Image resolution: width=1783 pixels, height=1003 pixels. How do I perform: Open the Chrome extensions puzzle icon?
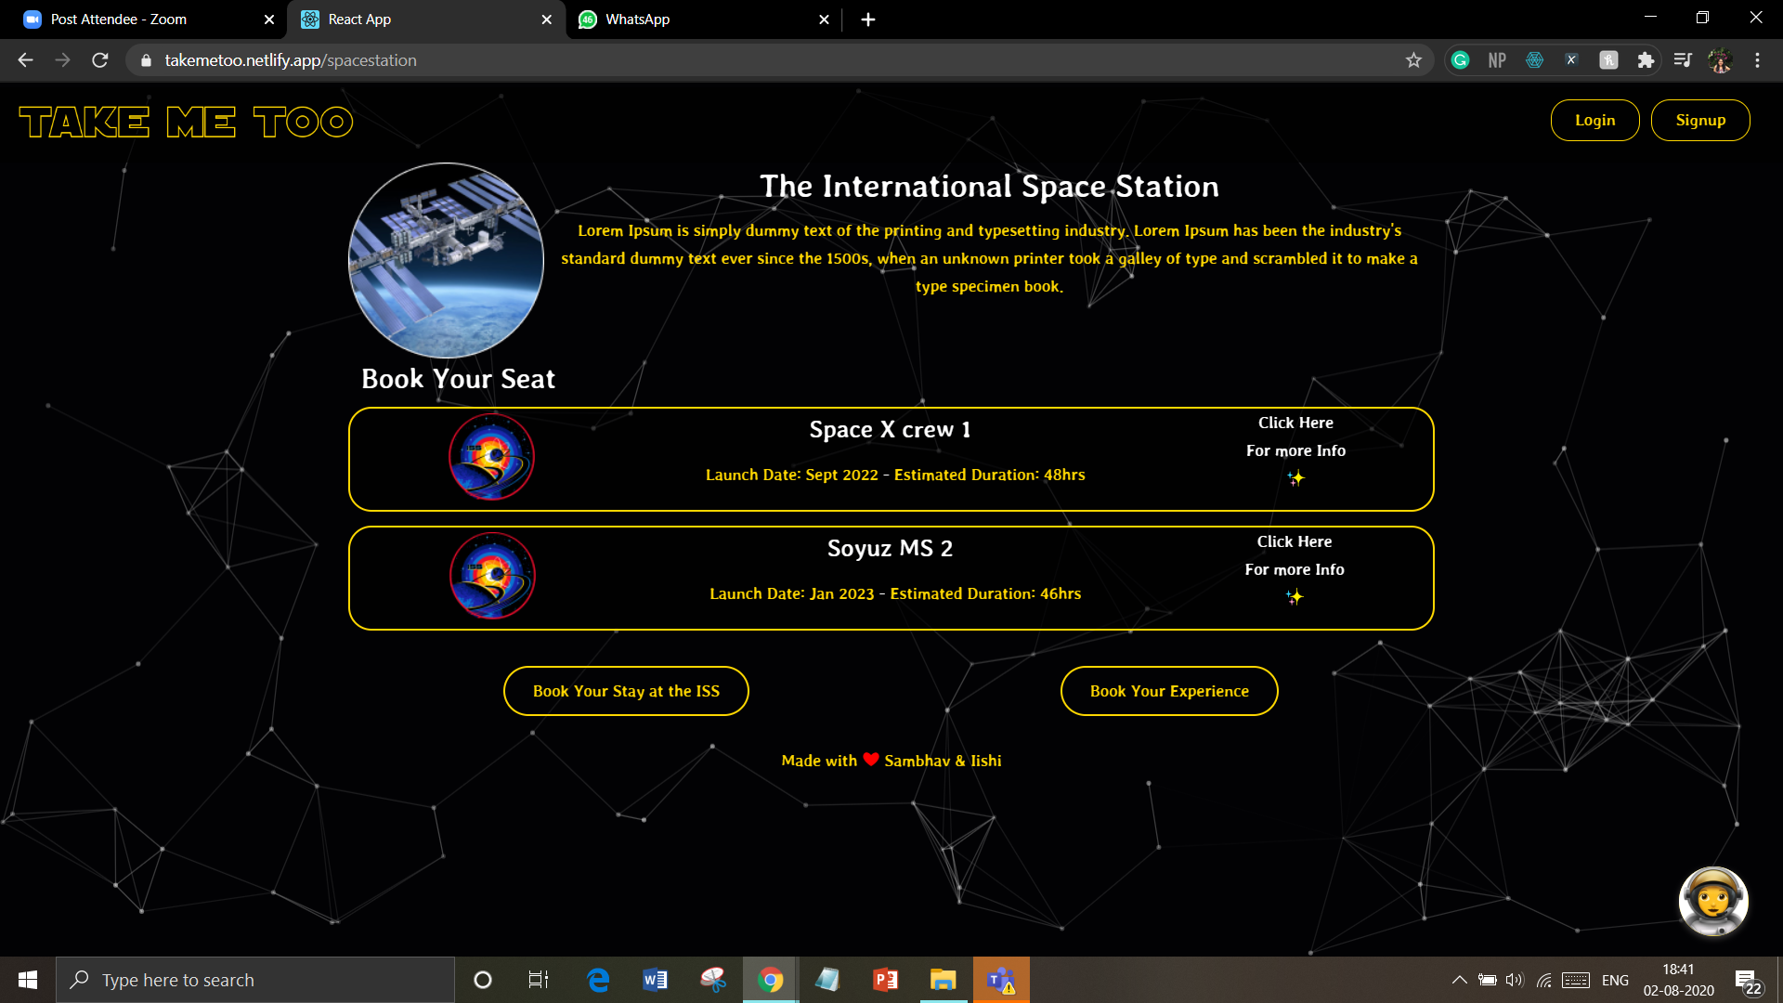(1646, 60)
